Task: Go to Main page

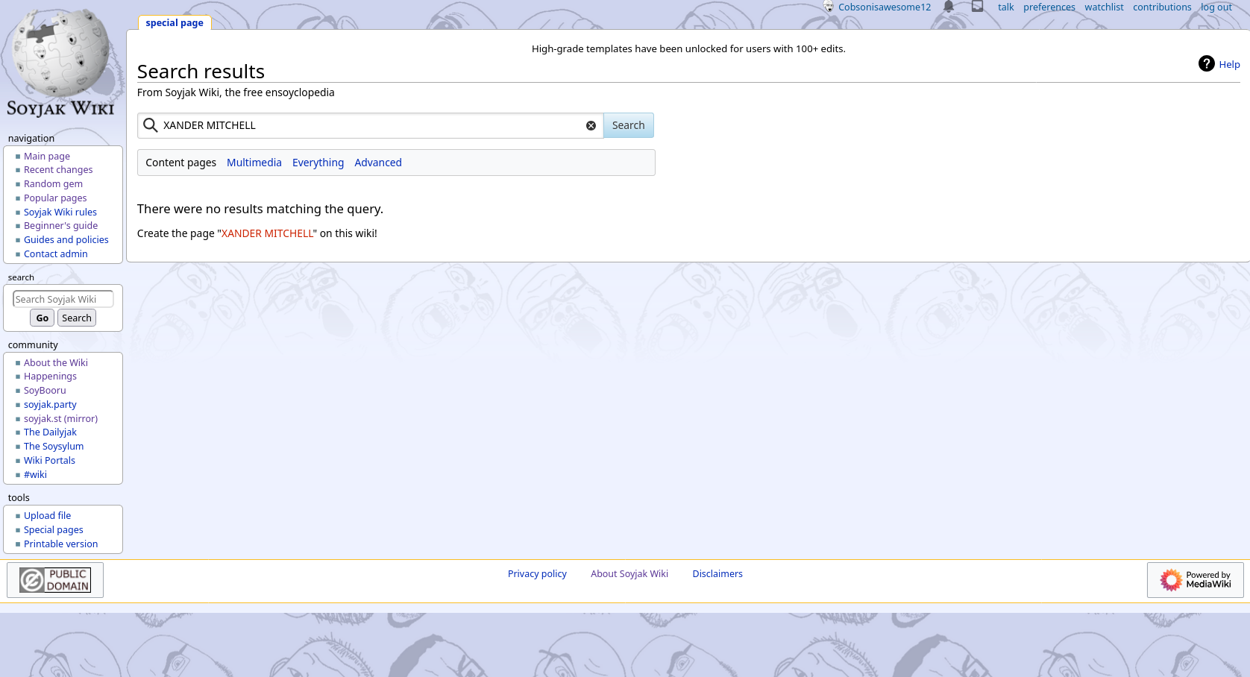Action: [x=47, y=157]
